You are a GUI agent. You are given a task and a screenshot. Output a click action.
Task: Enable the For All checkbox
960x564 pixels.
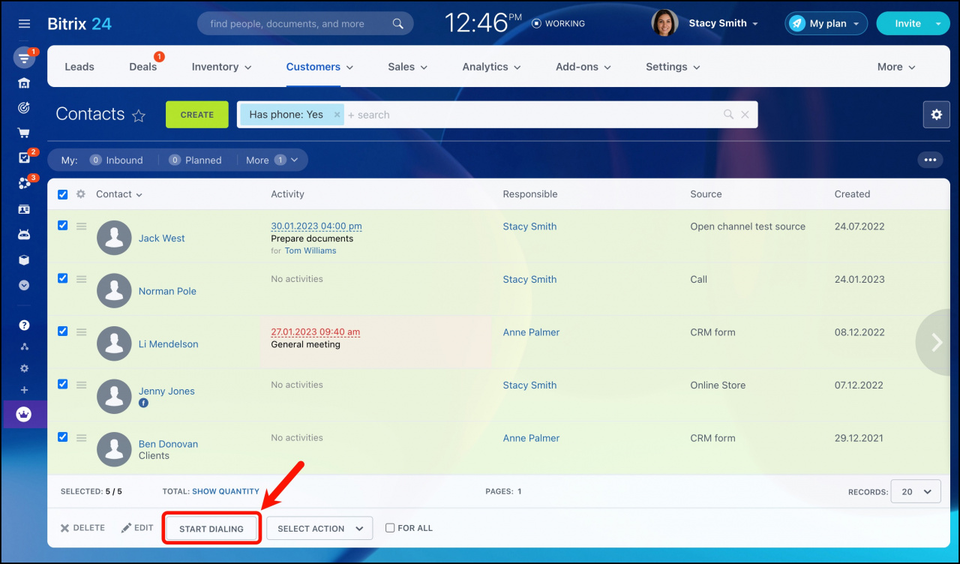[x=390, y=528]
